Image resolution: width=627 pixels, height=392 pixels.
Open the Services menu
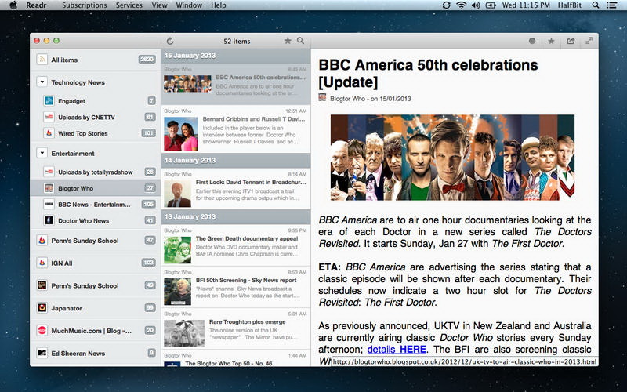point(129,5)
